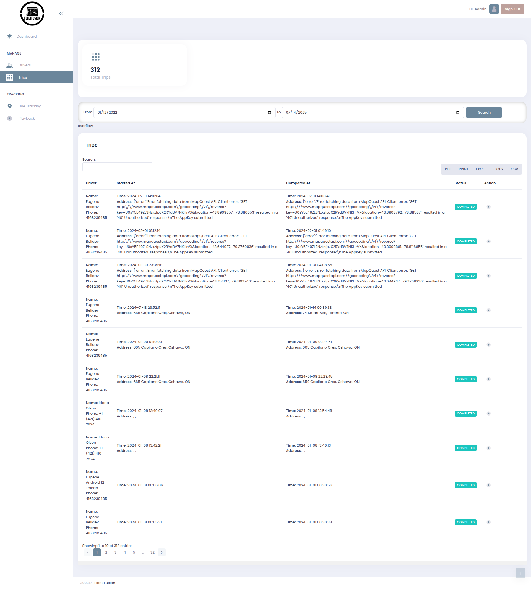The image size is (531, 589).
Task: Click the FleetFusion logo
Action: coord(32,14)
